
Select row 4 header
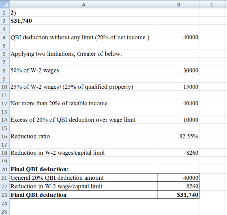pyautogui.click(x=5, y=37)
